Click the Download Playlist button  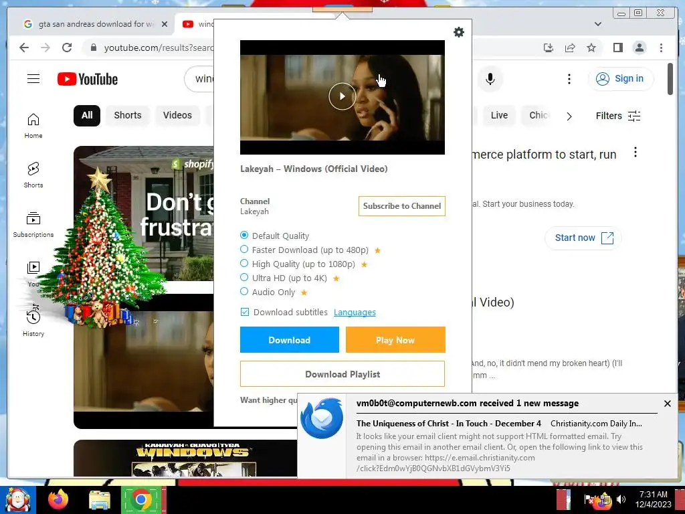point(342,374)
